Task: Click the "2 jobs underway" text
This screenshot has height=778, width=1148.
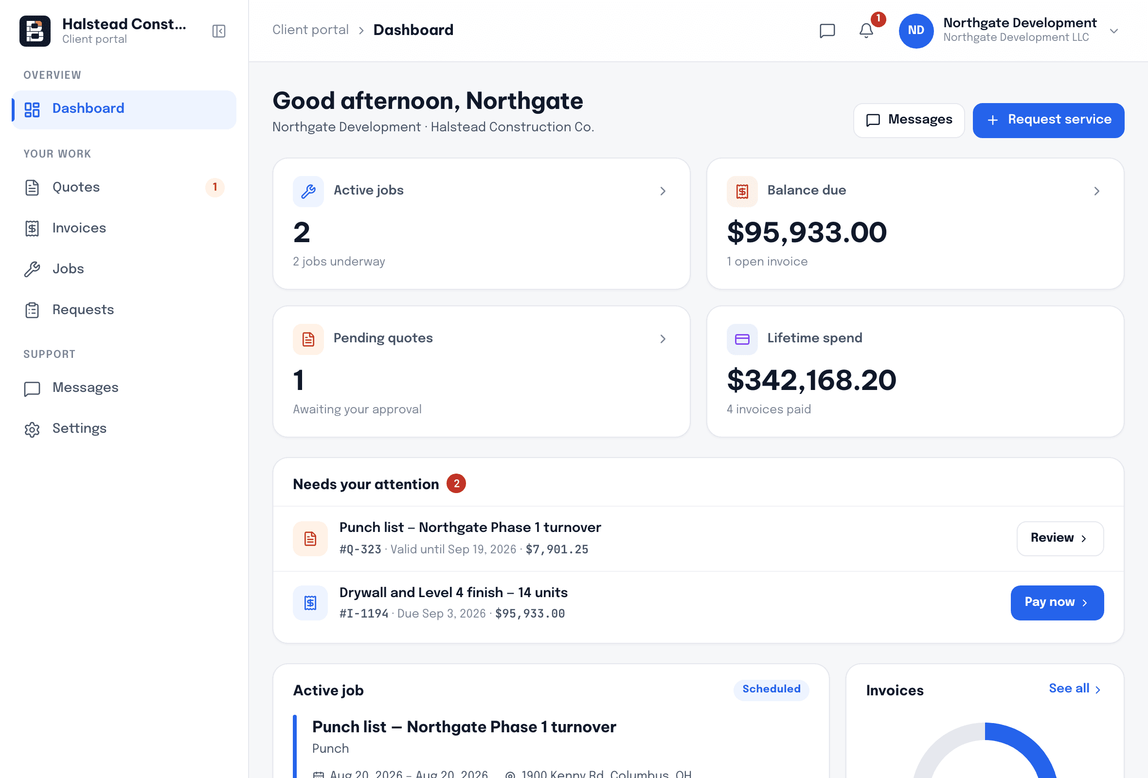Action: pos(339,262)
